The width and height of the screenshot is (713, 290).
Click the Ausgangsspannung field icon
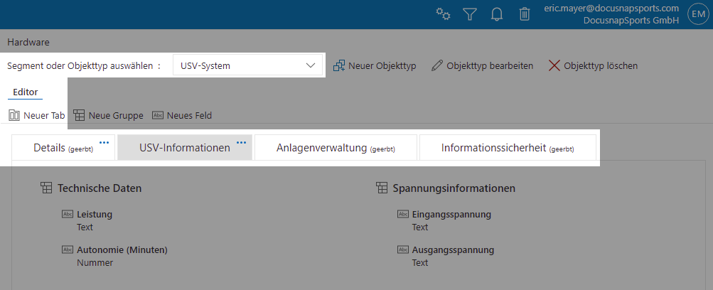(403, 249)
